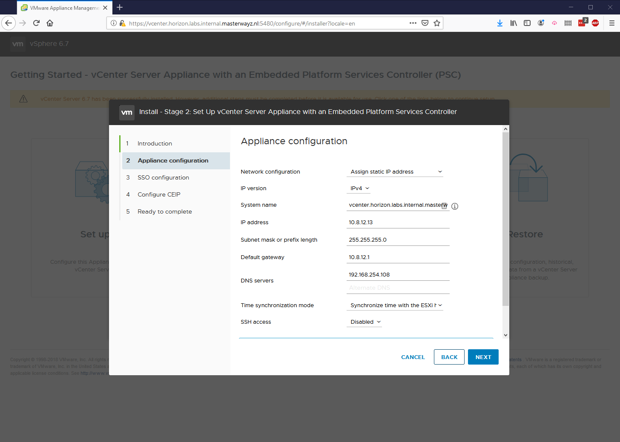
Task: Open the browser home page
Action: click(50, 23)
